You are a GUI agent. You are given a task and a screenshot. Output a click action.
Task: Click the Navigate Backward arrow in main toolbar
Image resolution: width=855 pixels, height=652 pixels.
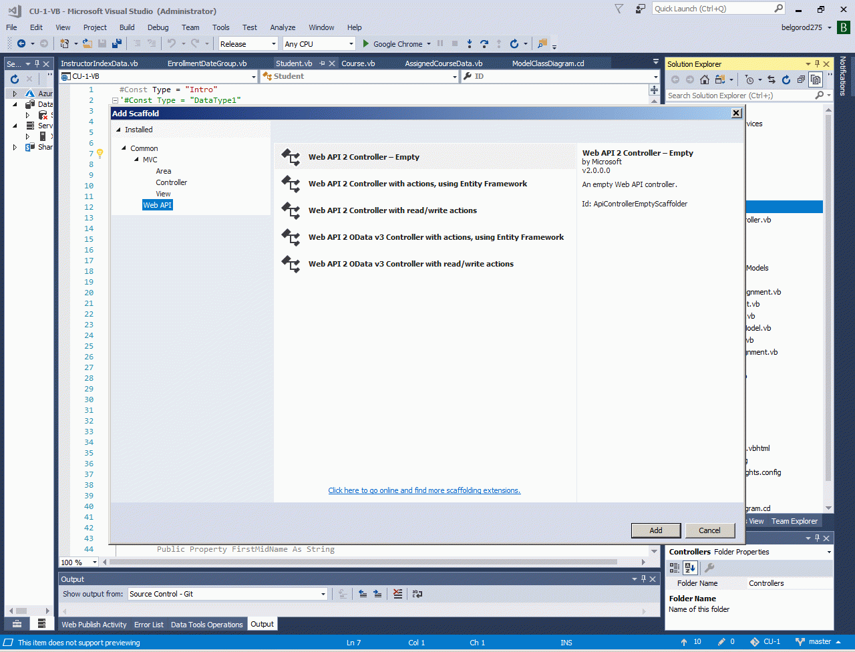(21, 43)
